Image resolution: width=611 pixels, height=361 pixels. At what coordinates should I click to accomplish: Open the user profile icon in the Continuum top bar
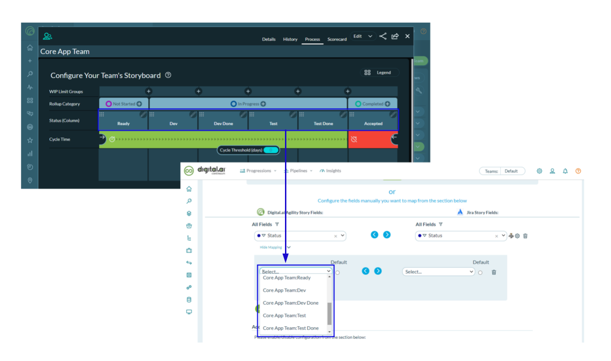552,171
